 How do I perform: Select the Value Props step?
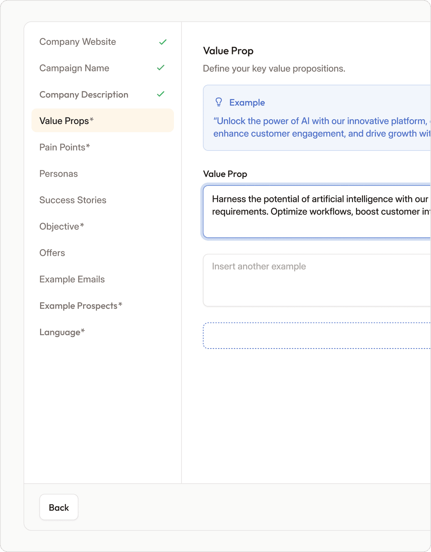click(103, 121)
